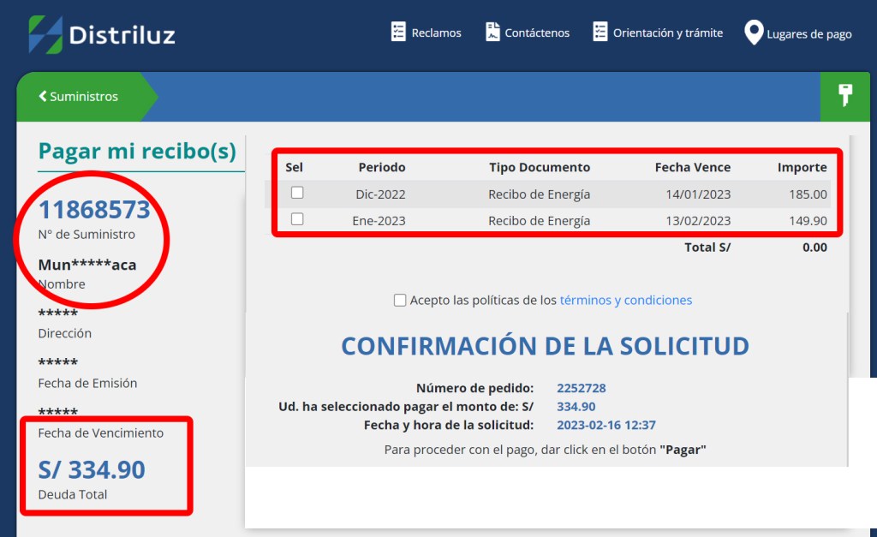Image resolution: width=877 pixels, height=537 pixels.
Task: Go to the Reclamos menu label
Action: [x=436, y=33]
